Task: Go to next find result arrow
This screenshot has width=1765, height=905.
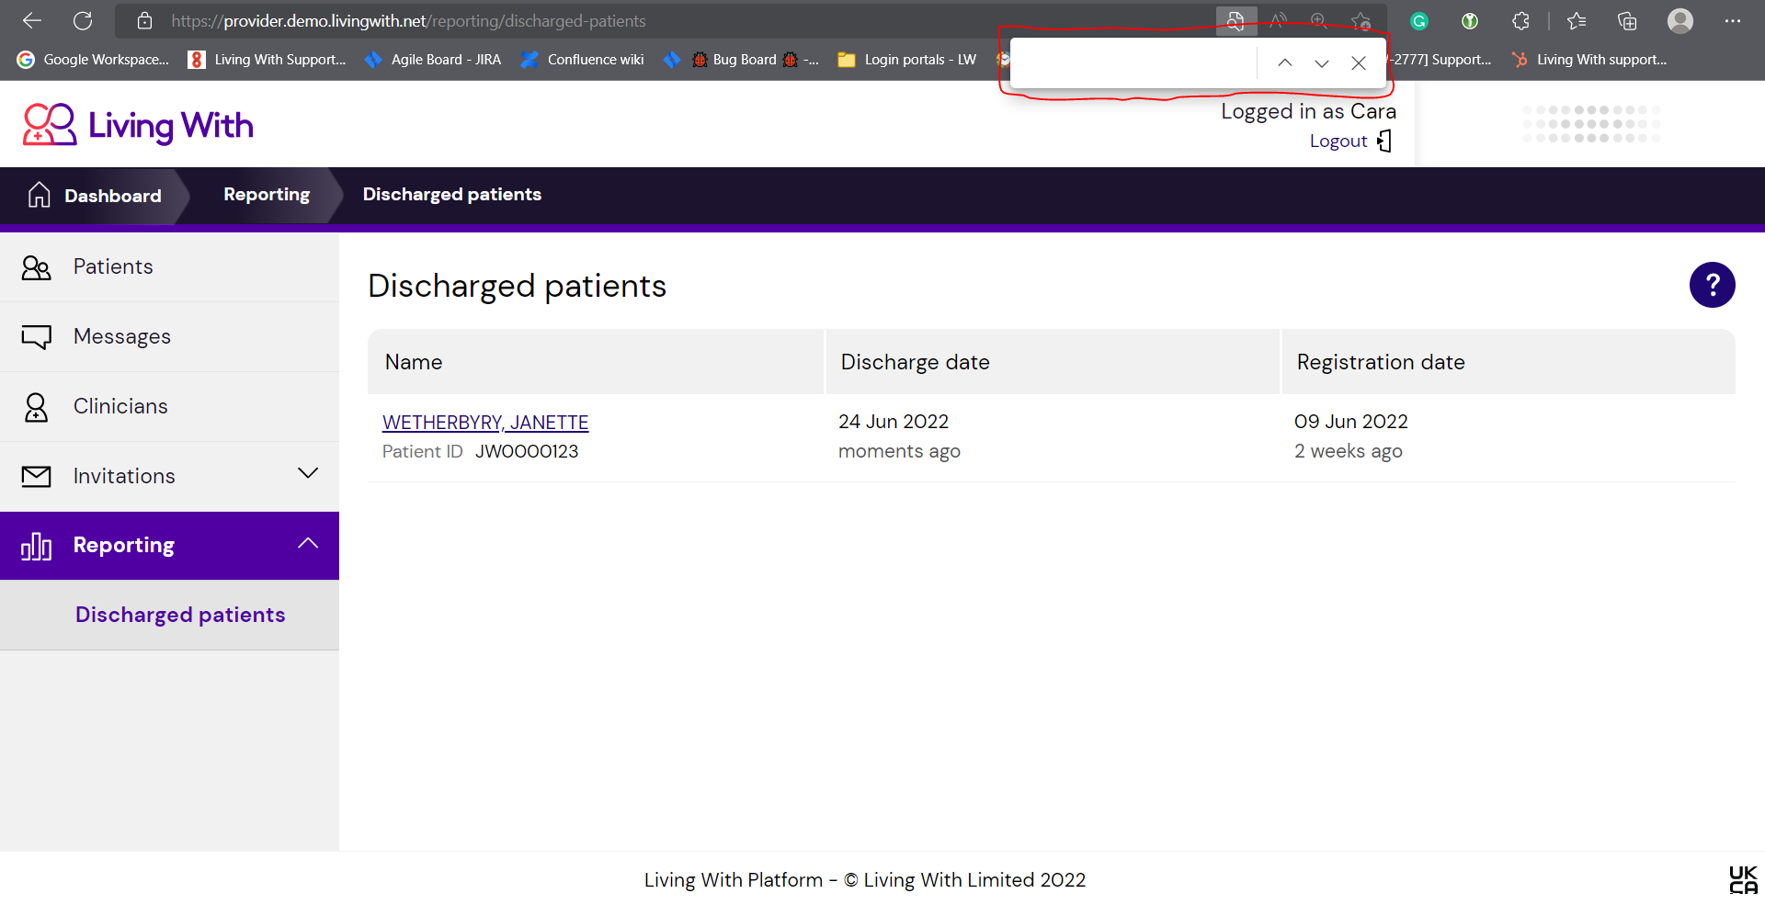Action: (1322, 62)
